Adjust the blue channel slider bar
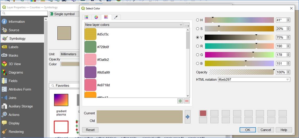The height and width of the screenshot is (138, 299). click(239, 64)
